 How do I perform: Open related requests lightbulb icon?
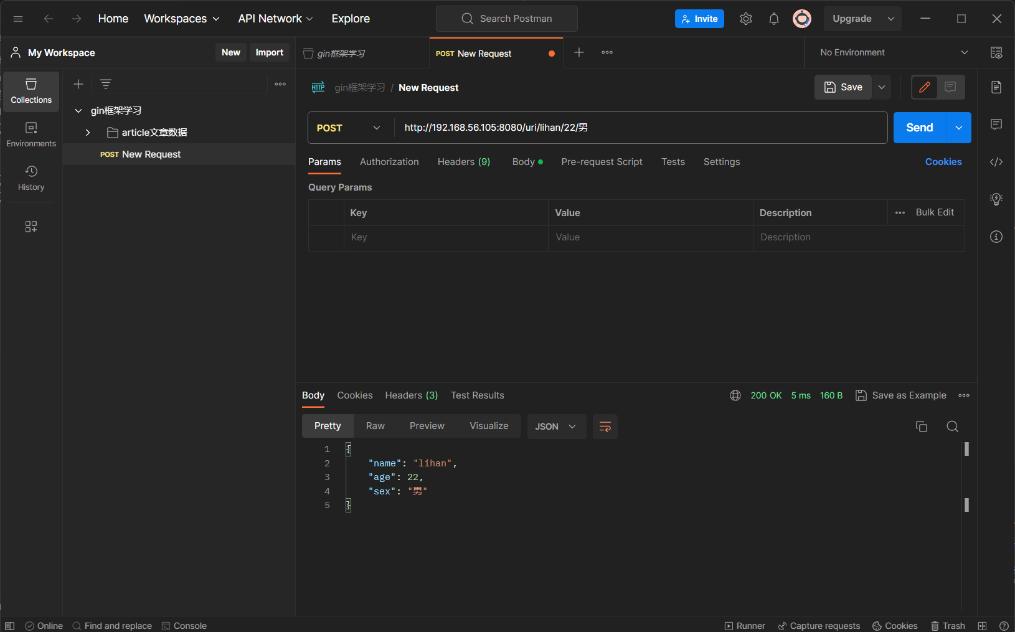pos(996,199)
